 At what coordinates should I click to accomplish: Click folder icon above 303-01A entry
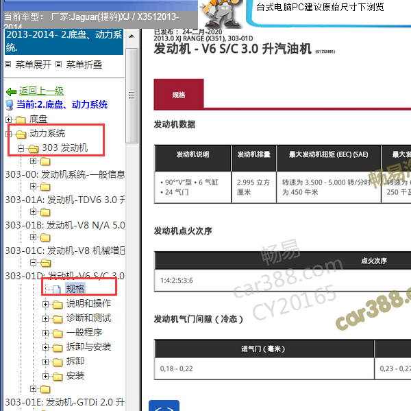pyautogui.click(x=45, y=187)
